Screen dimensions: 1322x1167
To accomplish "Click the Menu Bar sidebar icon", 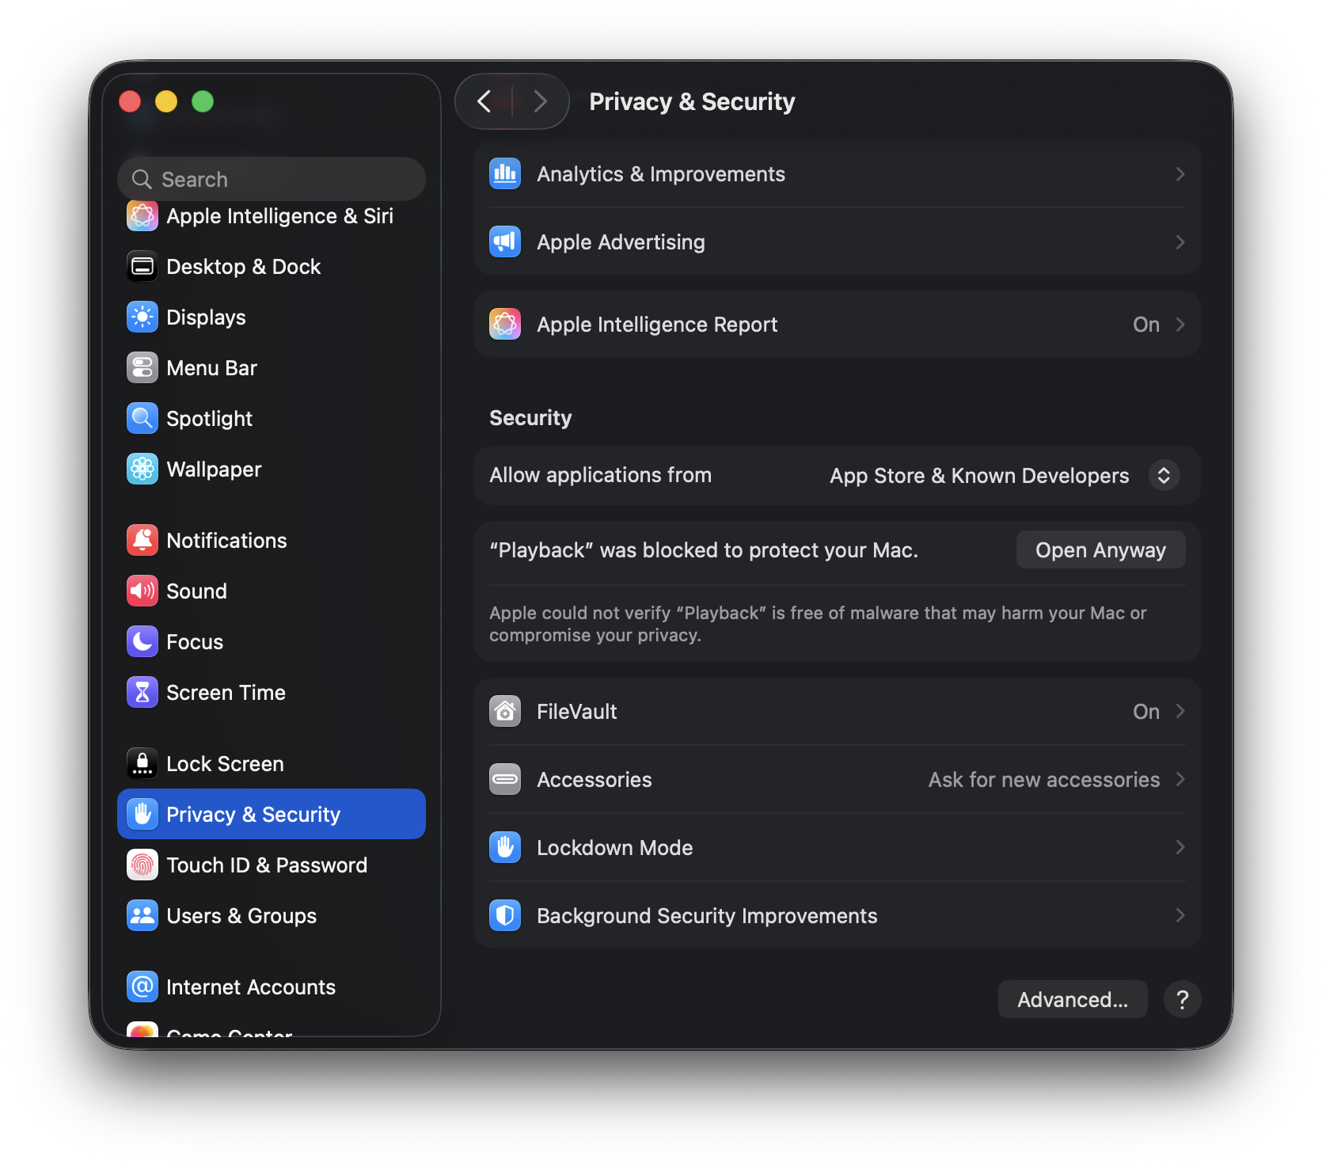I will click(x=142, y=368).
